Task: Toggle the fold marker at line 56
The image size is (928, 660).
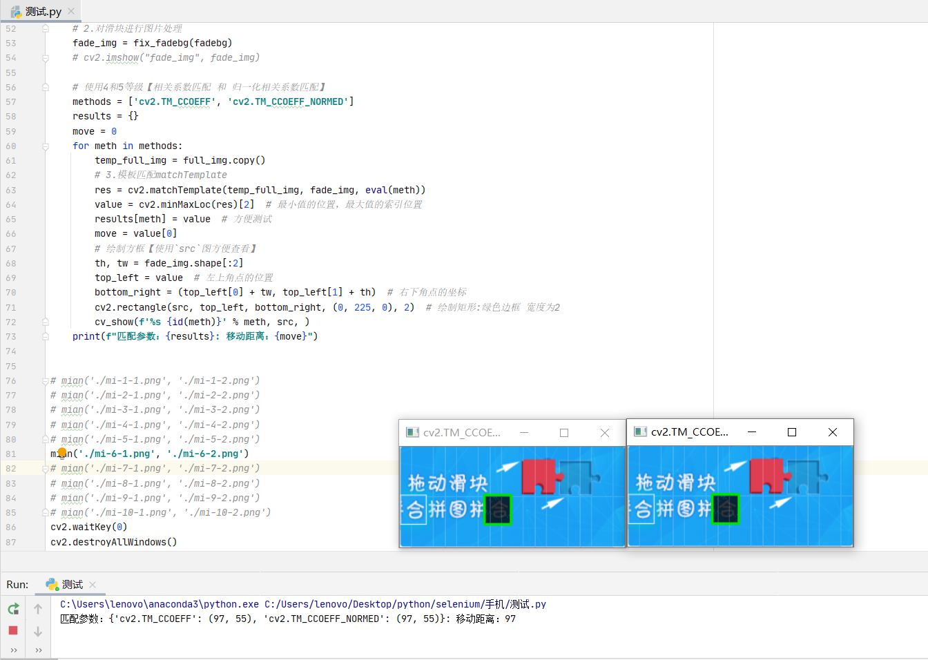Action: click(x=45, y=87)
